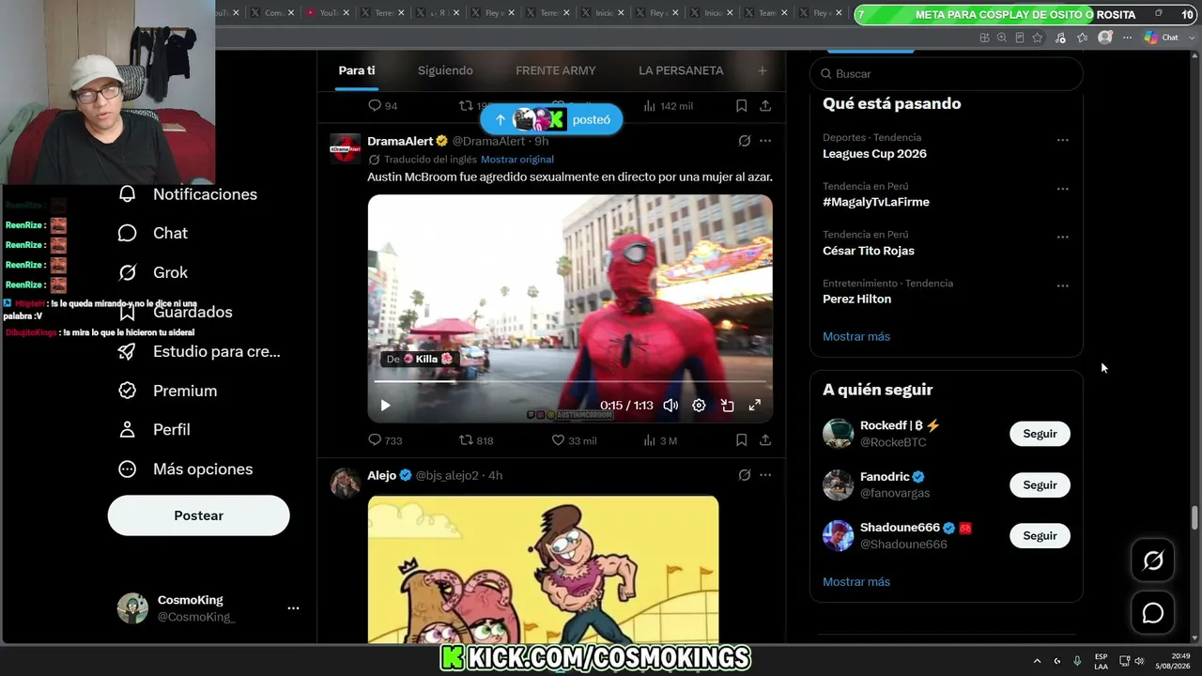Image resolution: width=1202 pixels, height=676 pixels.
Task: Open Estudio para creadores rocket icon
Action: [x=128, y=351]
